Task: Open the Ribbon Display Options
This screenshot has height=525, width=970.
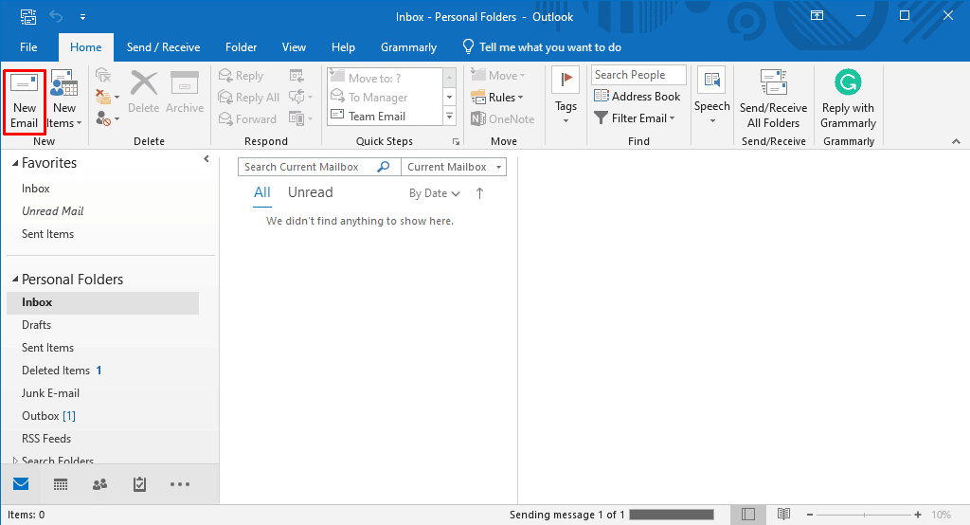Action: (817, 16)
